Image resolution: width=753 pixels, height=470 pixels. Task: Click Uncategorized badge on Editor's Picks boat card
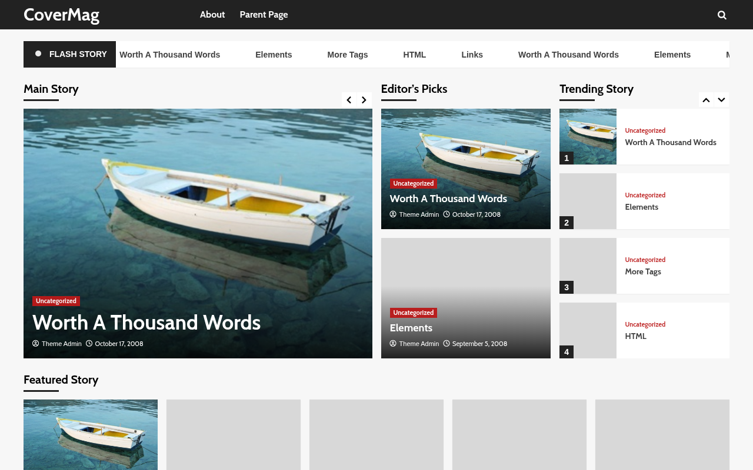pyautogui.click(x=414, y=183)
